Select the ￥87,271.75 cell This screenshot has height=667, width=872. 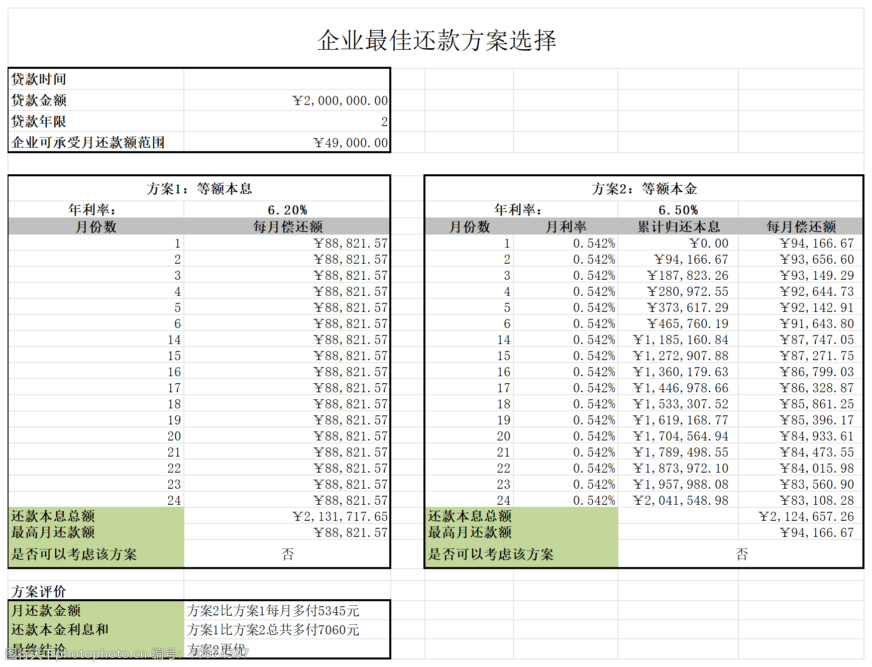(x=801, y=356)
